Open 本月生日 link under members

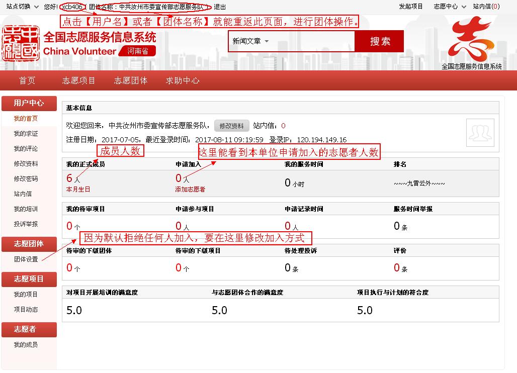click(78, 190)
